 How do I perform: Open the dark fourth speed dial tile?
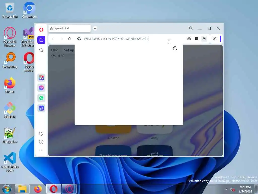pos(154,151)
